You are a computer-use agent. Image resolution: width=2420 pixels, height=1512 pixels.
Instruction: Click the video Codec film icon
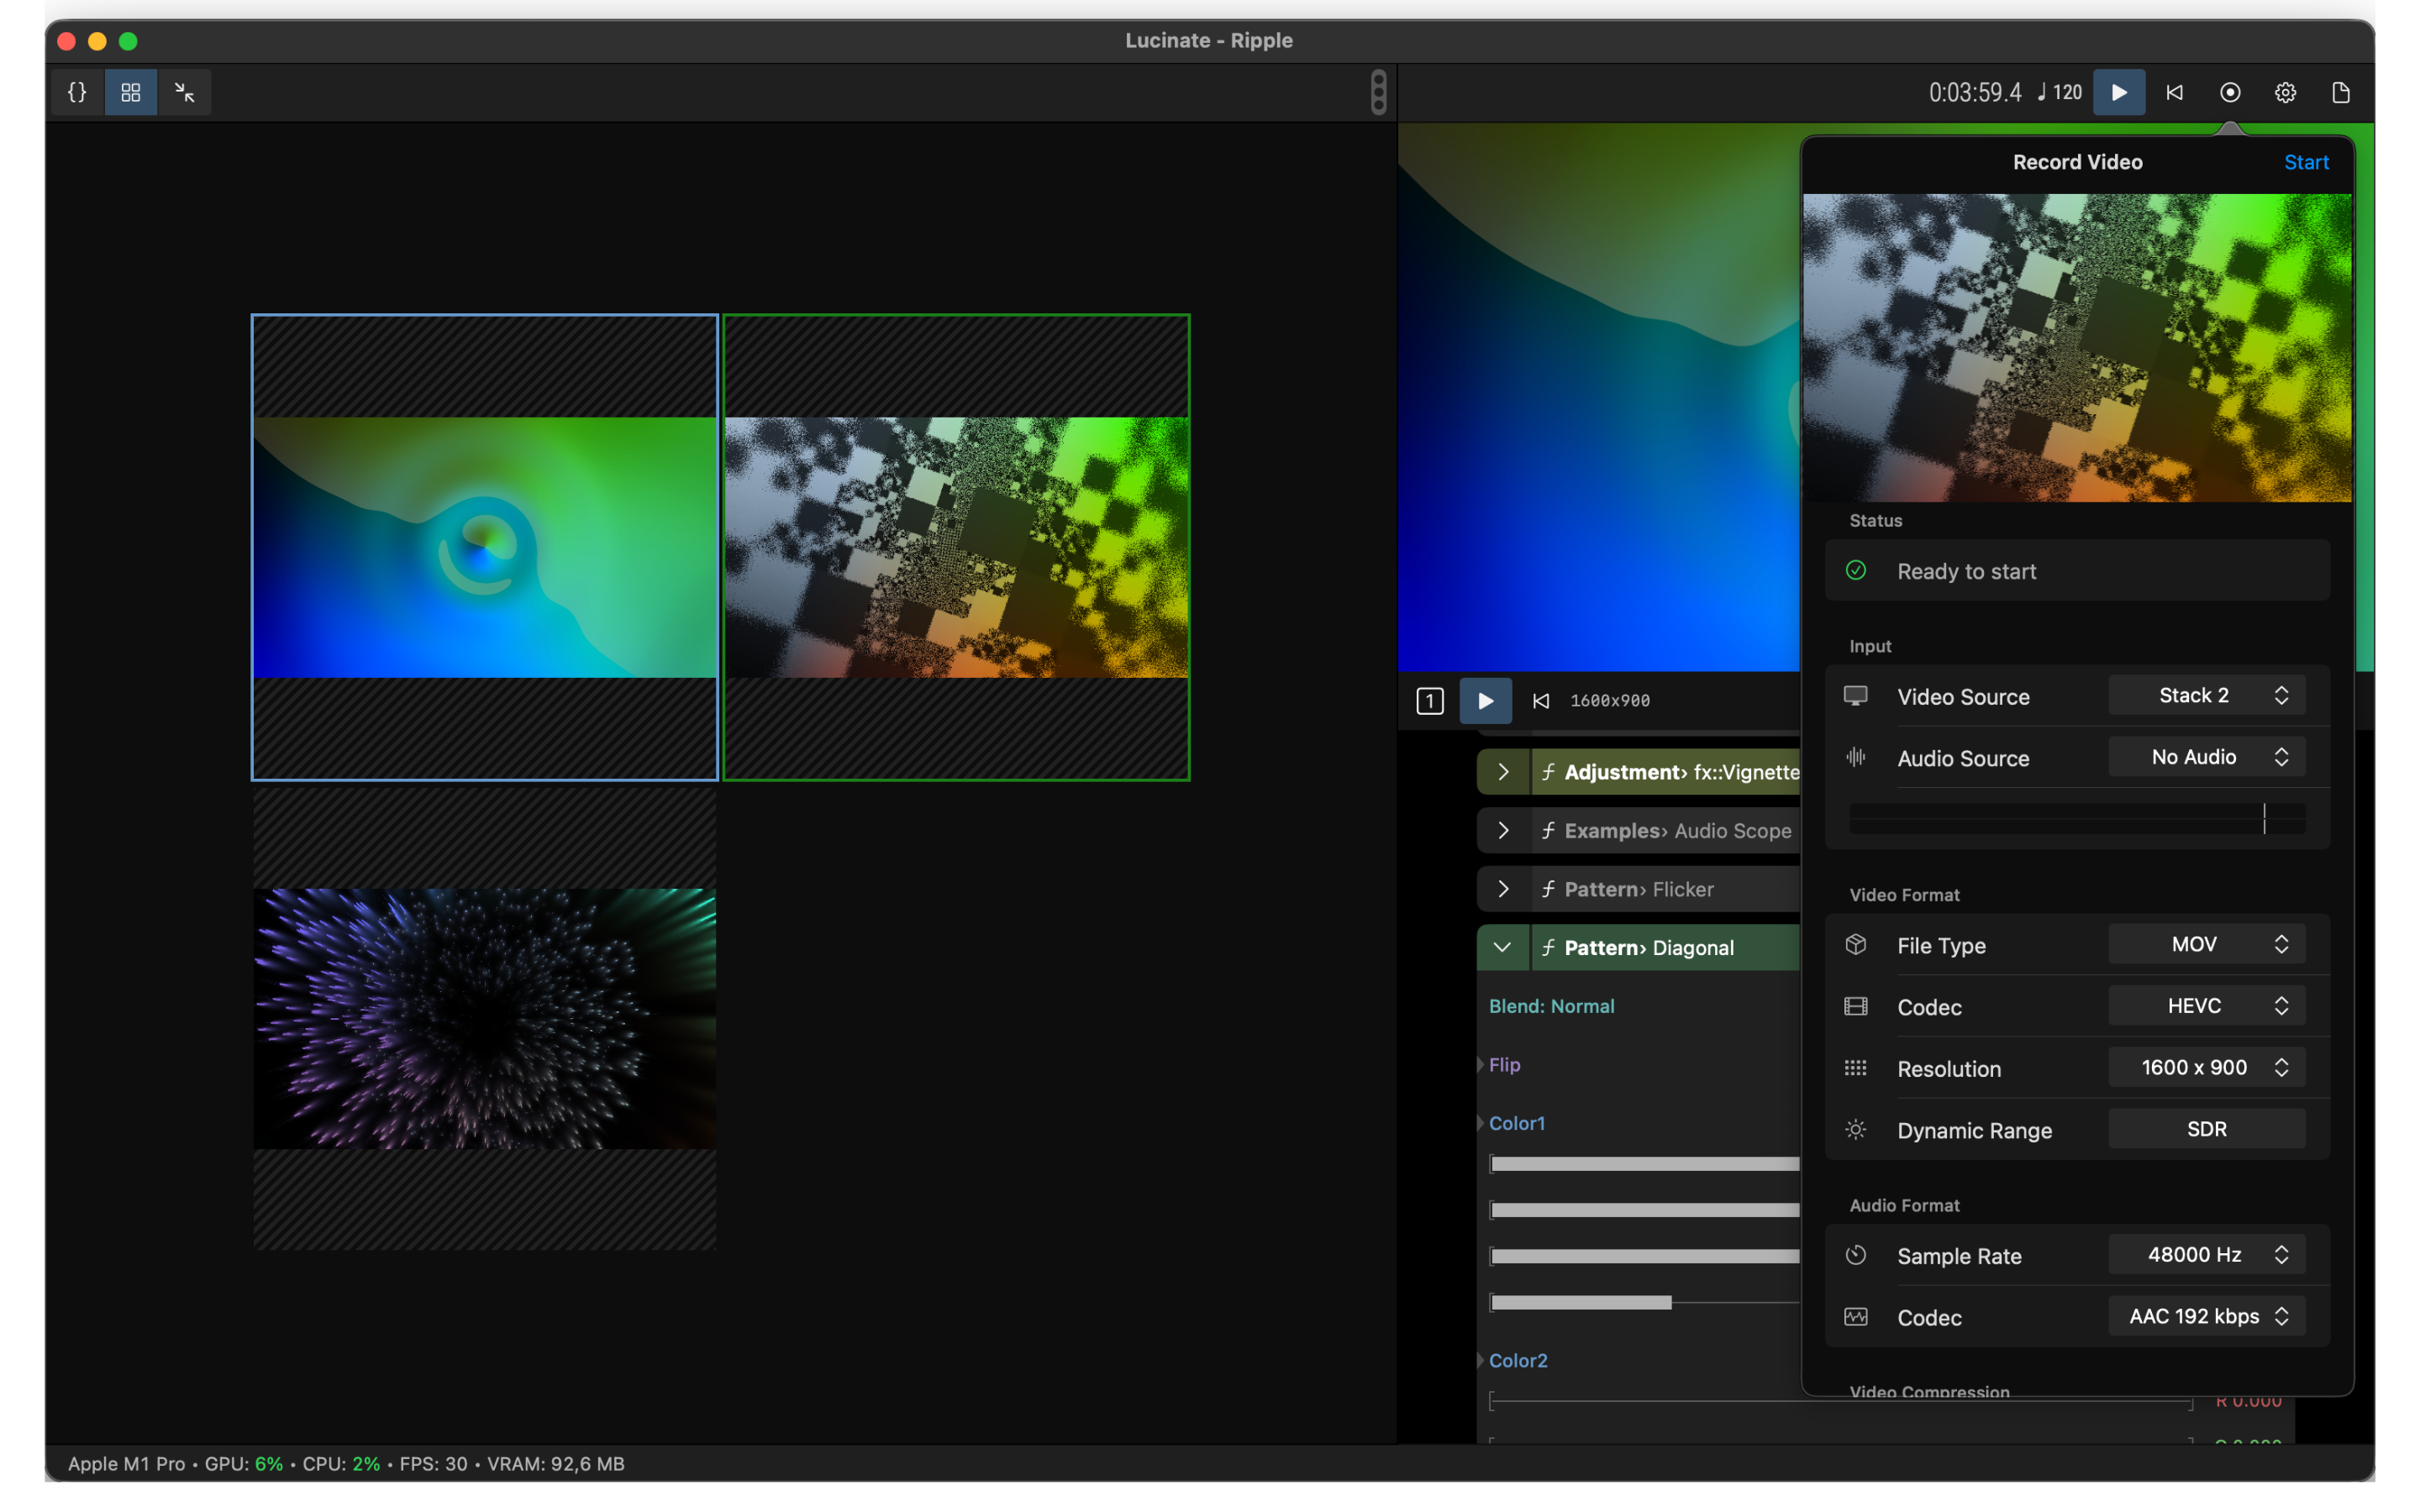pyautogui.click(x=1856, y=1006)
